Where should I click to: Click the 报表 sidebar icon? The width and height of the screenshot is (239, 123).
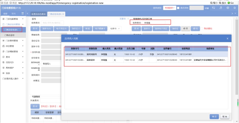(3, 73)
